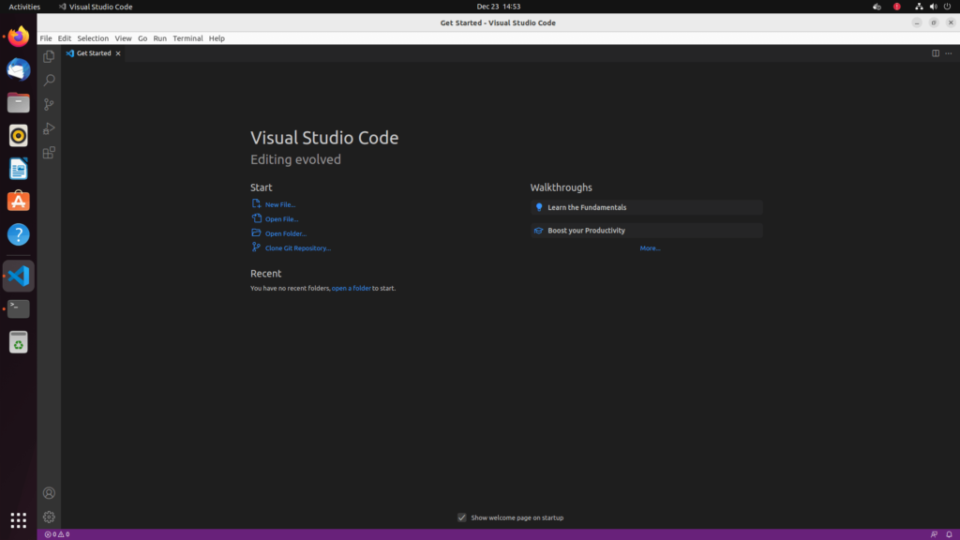Open the Source Control view
This screenshot has width=960, height=540.
click(48, 104)
